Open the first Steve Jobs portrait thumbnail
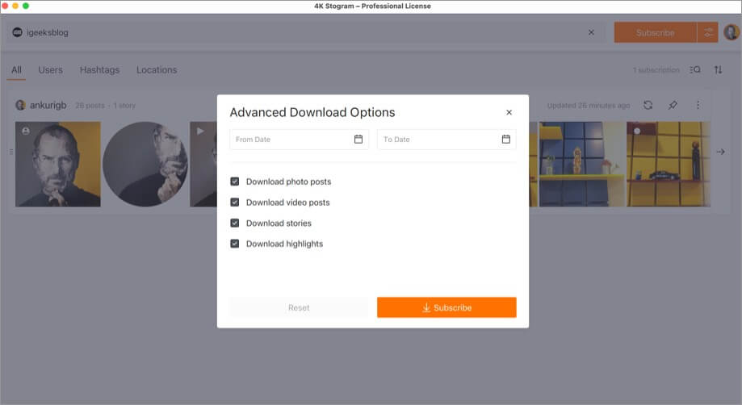This screenshot has width=742, height=405. 58,164
